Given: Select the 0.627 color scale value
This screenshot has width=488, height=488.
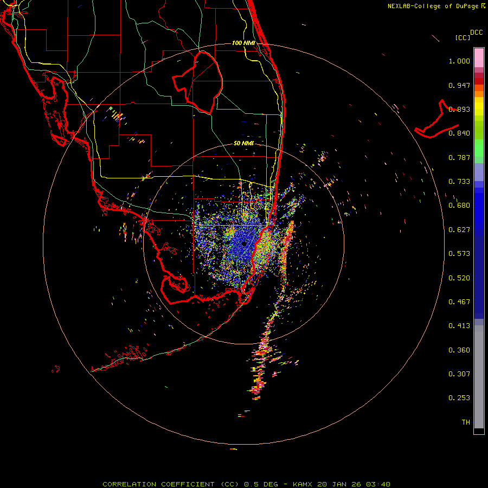Looking at the screenshot, I should (459, 230).
